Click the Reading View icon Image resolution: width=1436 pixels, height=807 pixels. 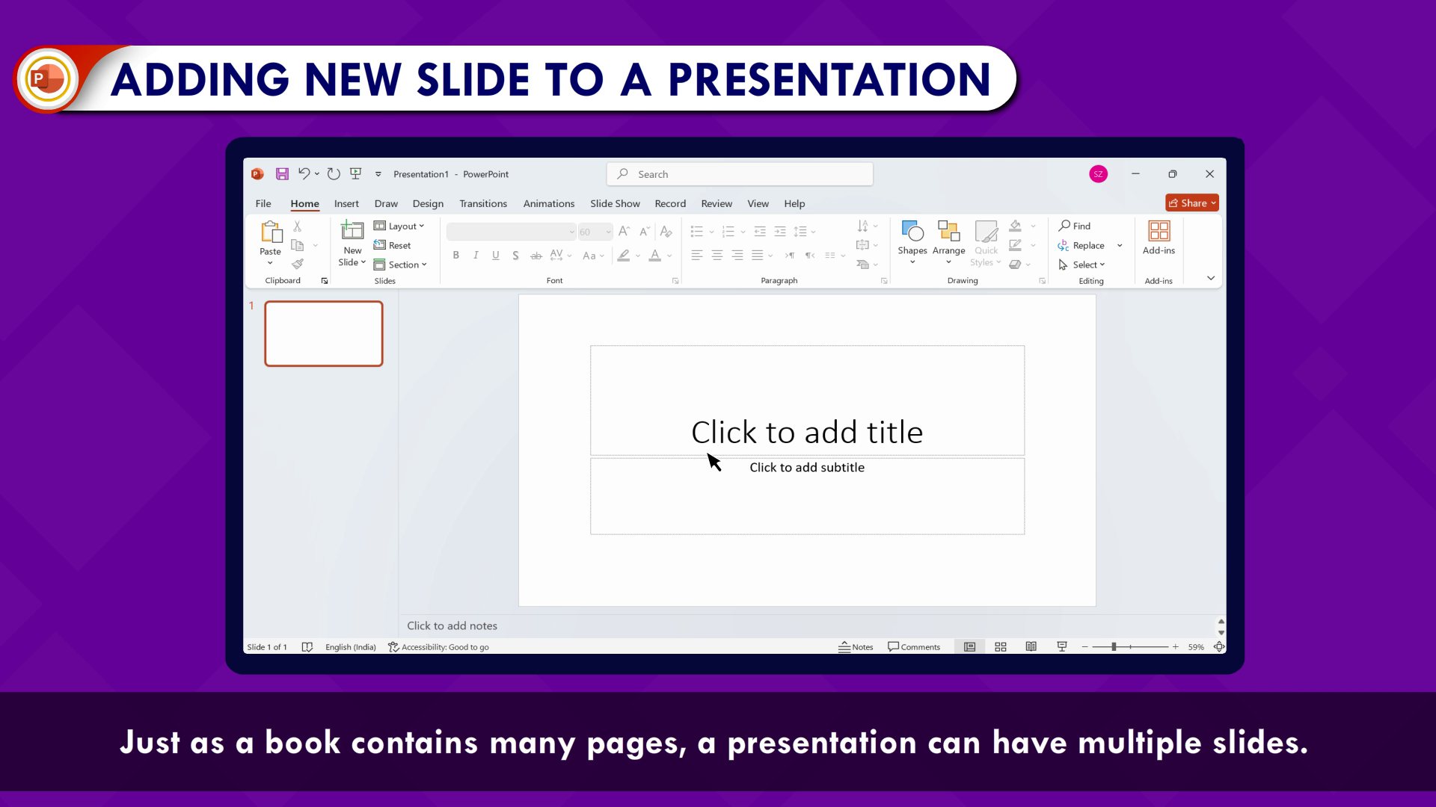(x=1031, y=647)
